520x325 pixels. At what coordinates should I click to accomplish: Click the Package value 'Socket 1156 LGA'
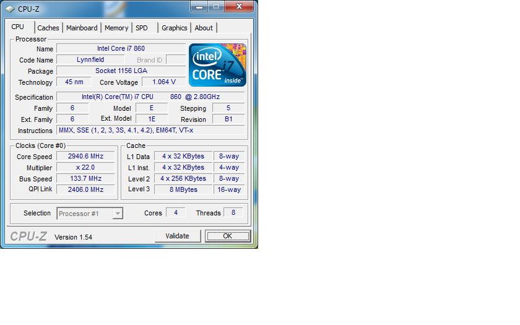pyautogui.click(x=121, y=71)
